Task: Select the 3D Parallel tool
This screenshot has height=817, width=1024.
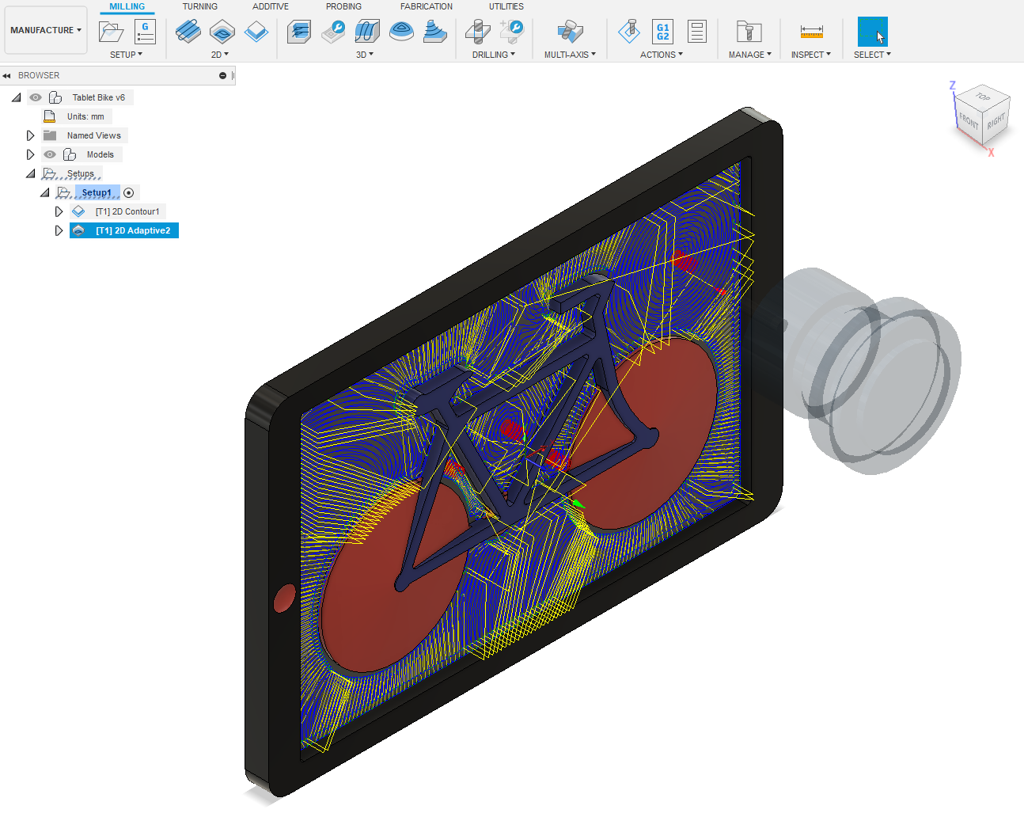Action: click(367, 32)
